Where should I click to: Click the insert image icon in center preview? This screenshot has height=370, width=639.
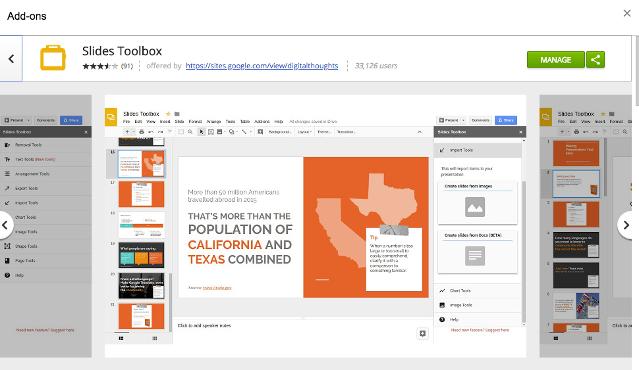[x=219, y=131]
